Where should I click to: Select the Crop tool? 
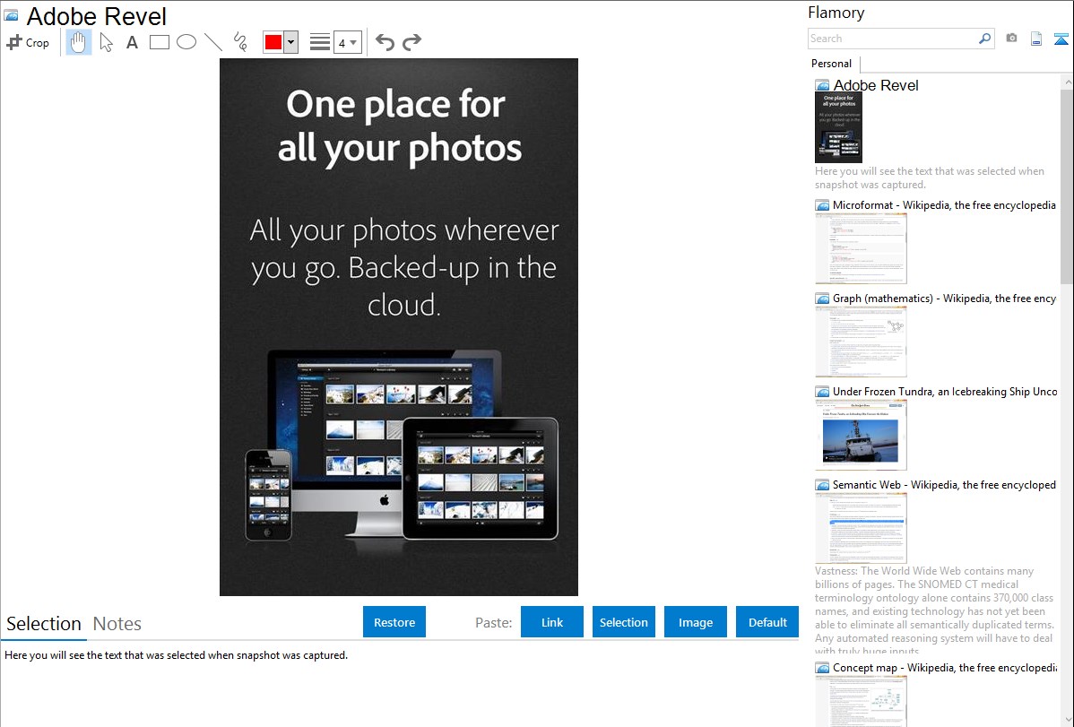[x=28, y=42]
